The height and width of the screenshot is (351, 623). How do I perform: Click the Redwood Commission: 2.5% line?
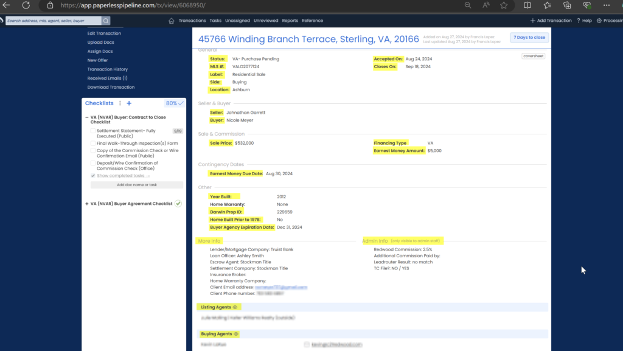[x=403, y=250]
